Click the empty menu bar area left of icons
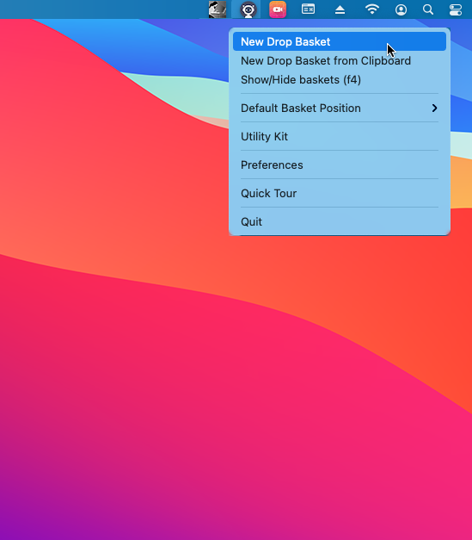Viewport: 472px width, 540px height. [103, 9]
